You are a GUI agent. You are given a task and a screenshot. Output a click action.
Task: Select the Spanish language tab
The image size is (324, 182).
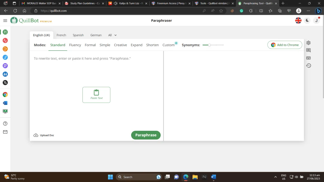pos(78,35)
